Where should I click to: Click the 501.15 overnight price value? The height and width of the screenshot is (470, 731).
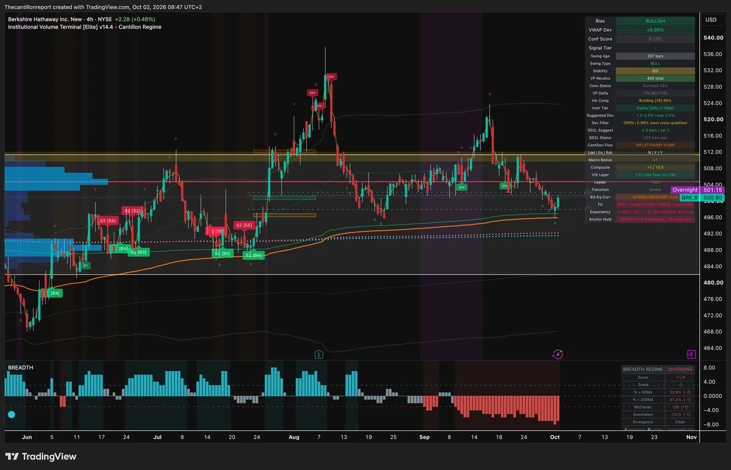coord(712,190)
